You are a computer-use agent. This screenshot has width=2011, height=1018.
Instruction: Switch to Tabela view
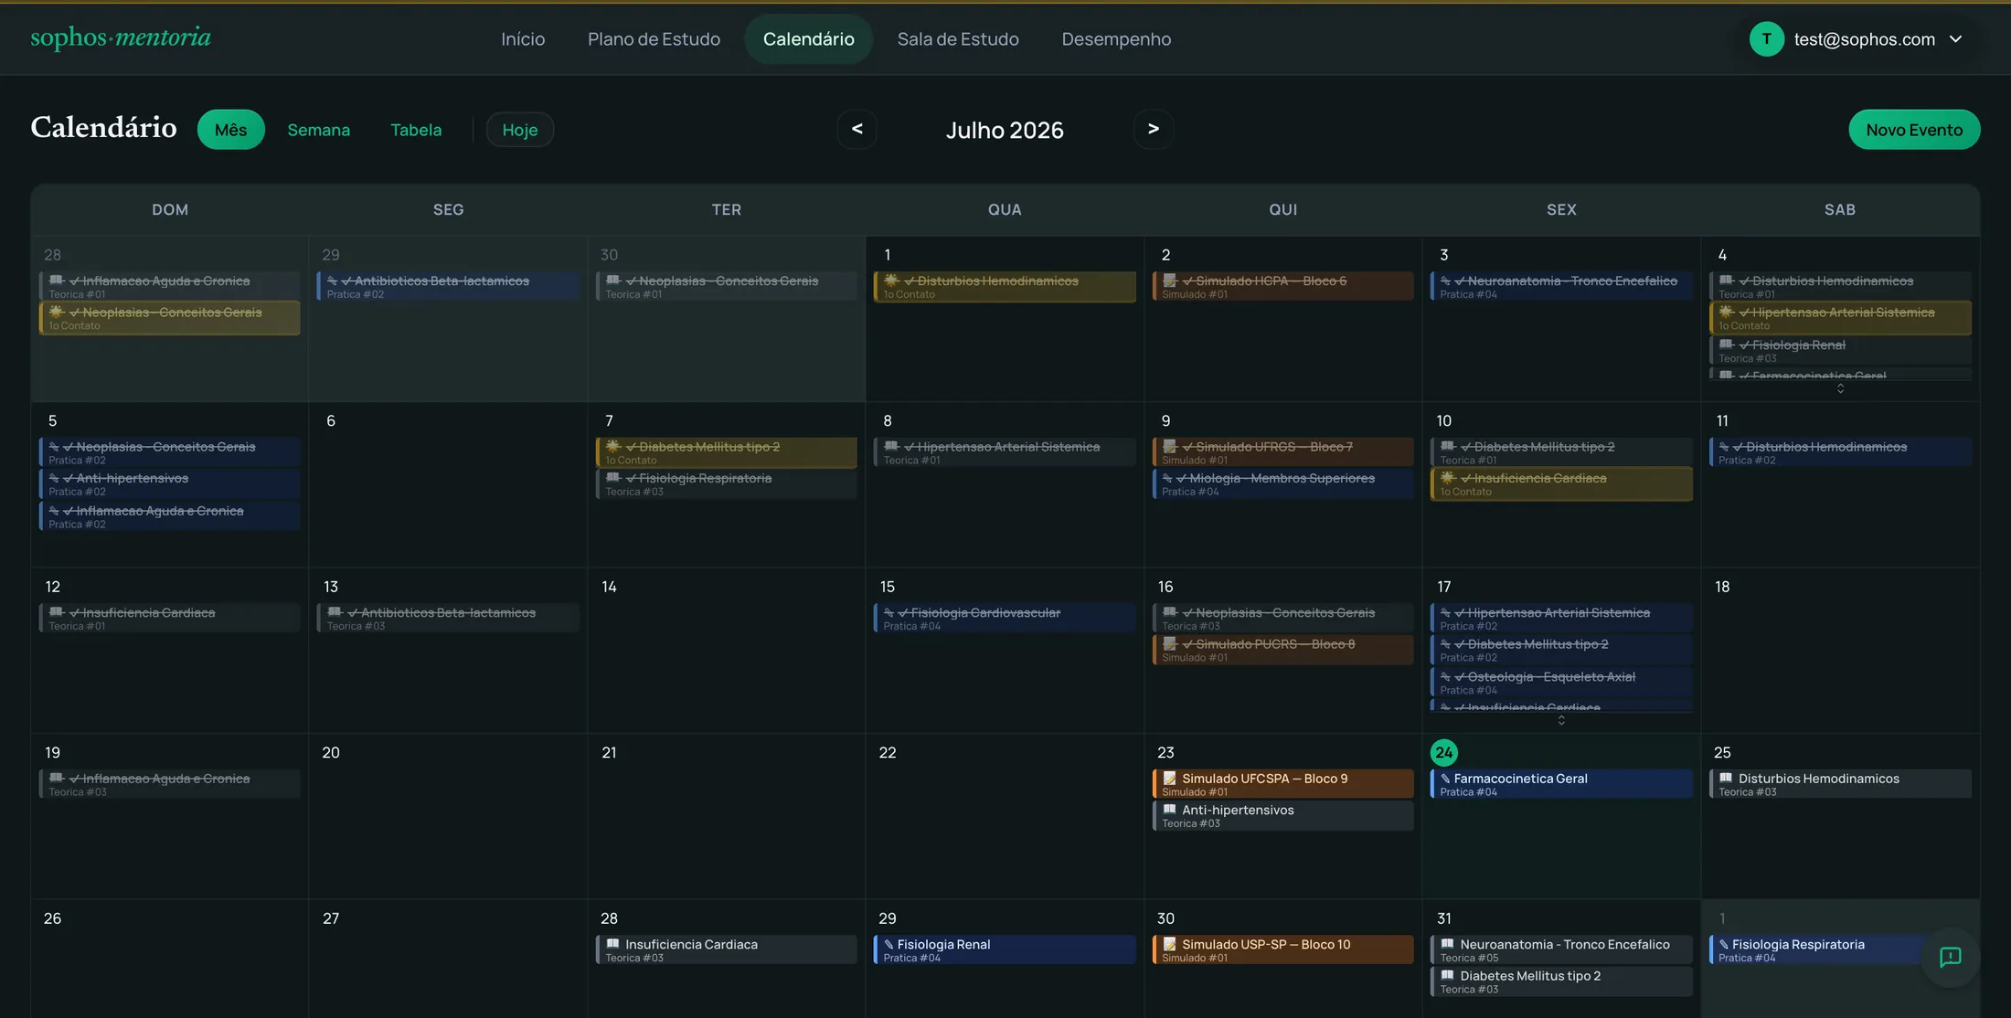(x=416, y=130)
